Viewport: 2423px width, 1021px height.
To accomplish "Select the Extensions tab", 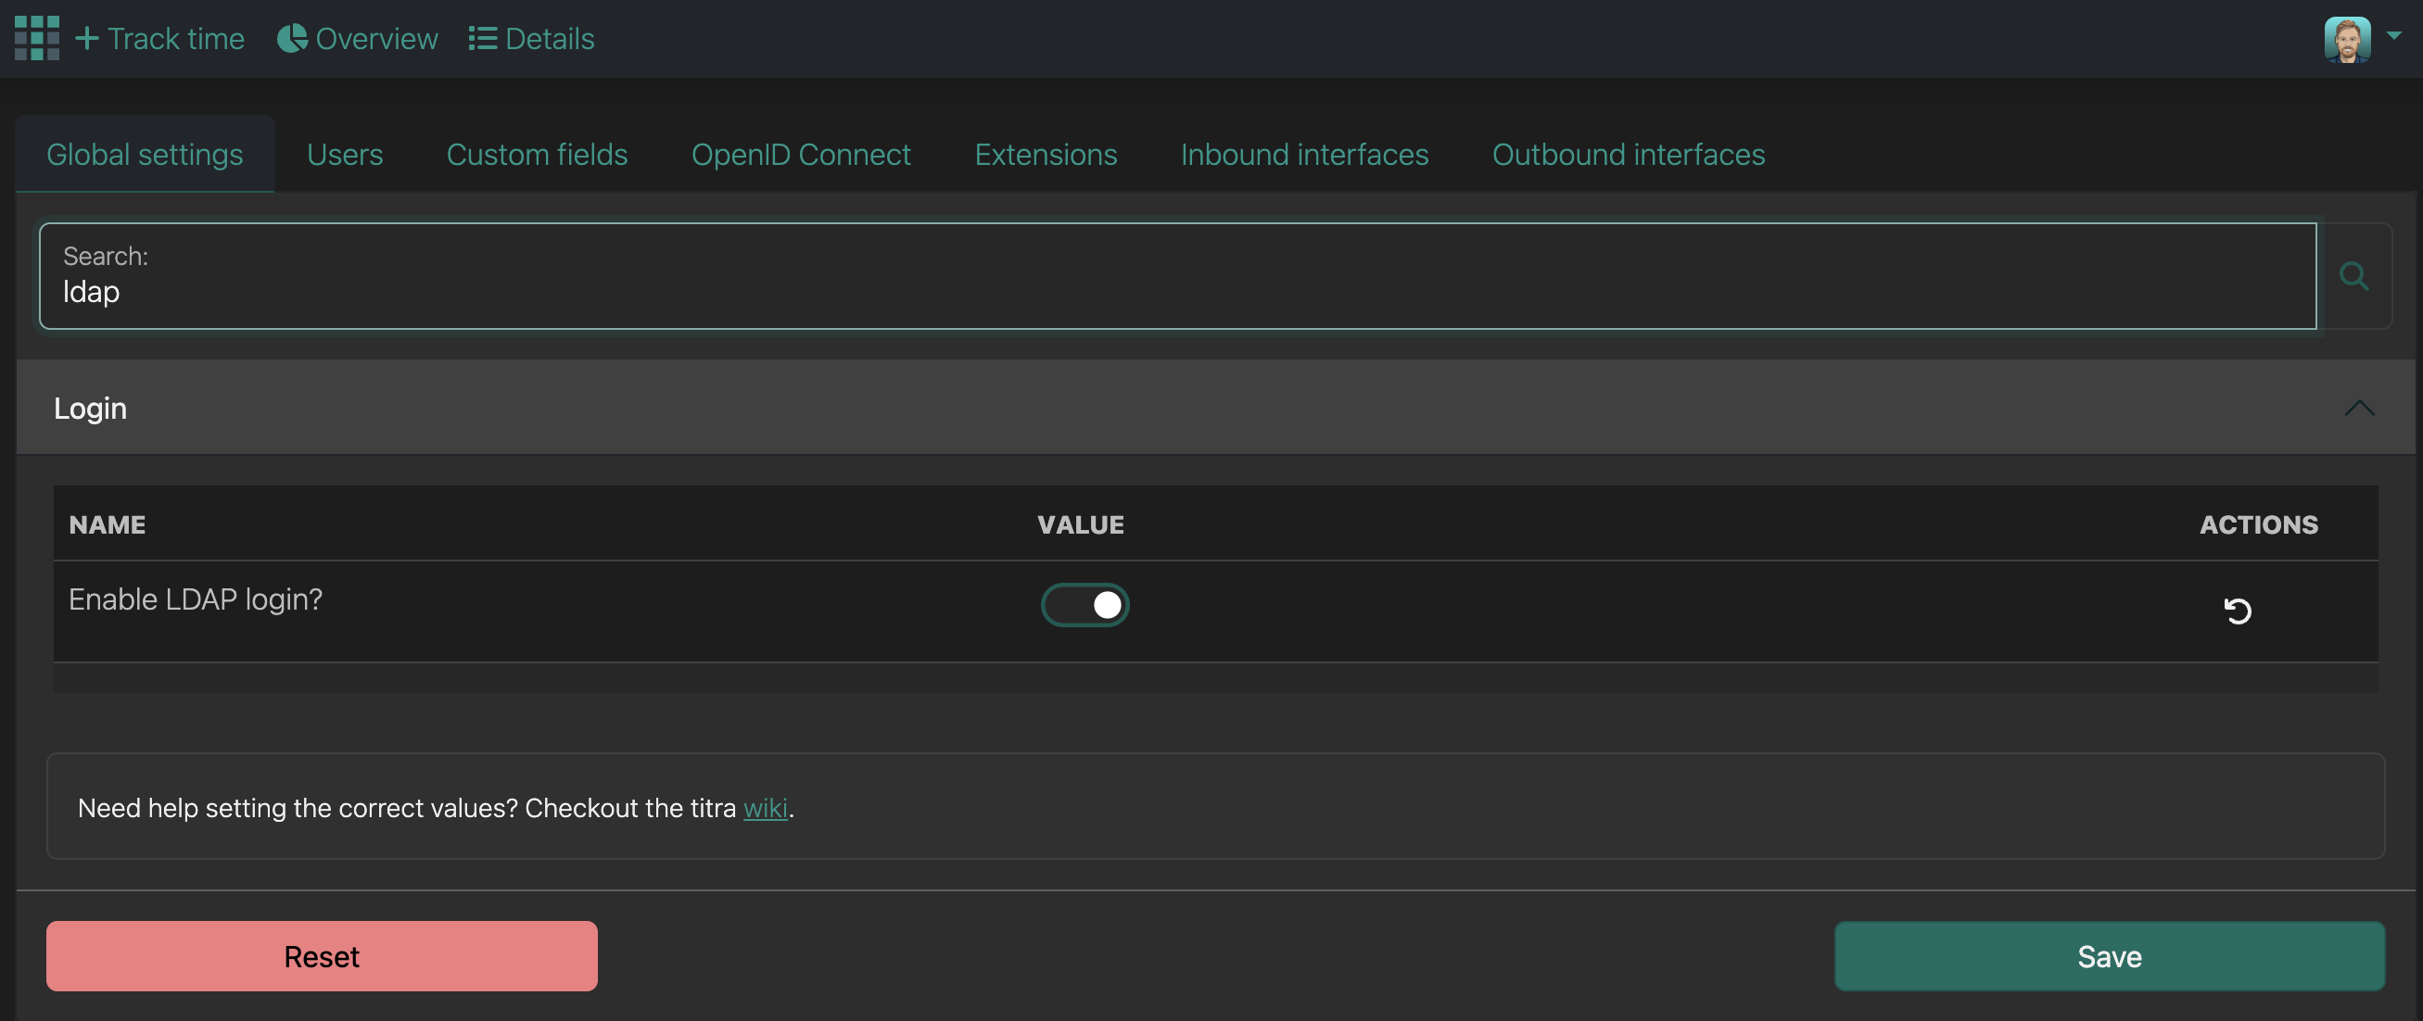I will click(1045, 154).
